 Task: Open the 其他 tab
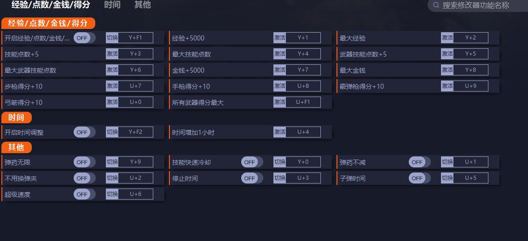pos(142,5)
